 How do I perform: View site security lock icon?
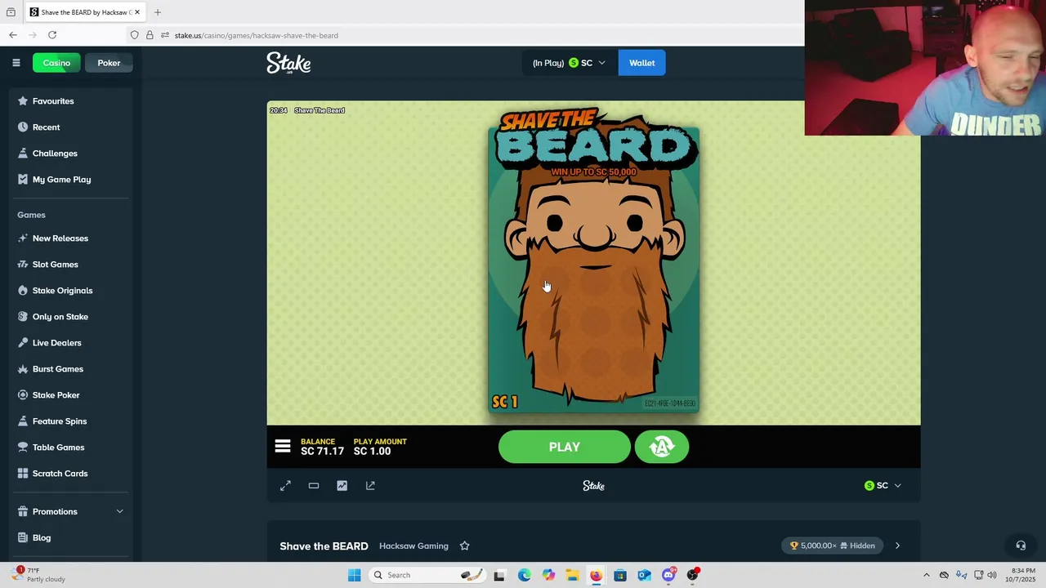(150, 35)
